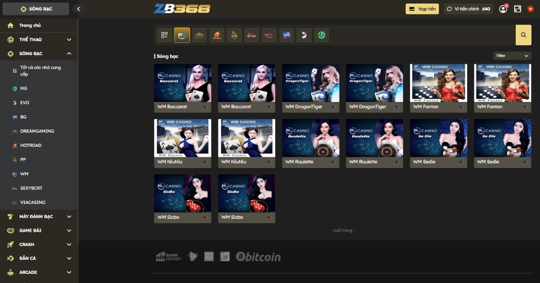The width and height of the screenshot is (540, 283).
Task: Open the Filter dropdown
Action: pos(512,56)
